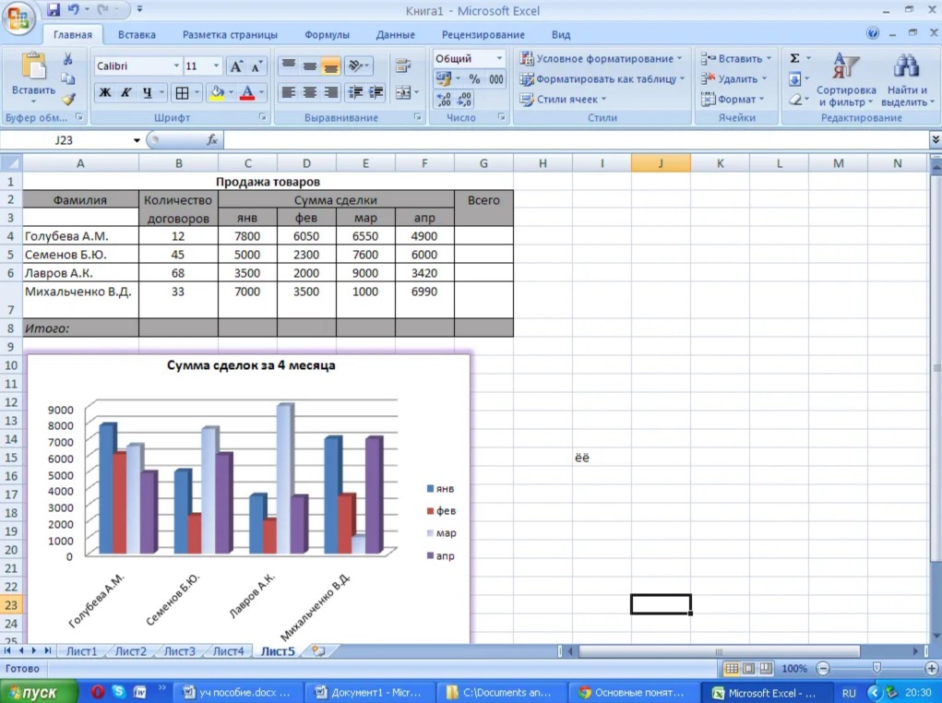Open the Name Box dropdown arrow

coord(137,140)
